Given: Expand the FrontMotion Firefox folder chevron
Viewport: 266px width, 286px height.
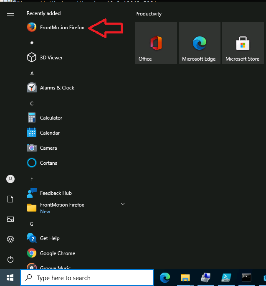Looking at the screenshot, I should click(x=123, y=204).
